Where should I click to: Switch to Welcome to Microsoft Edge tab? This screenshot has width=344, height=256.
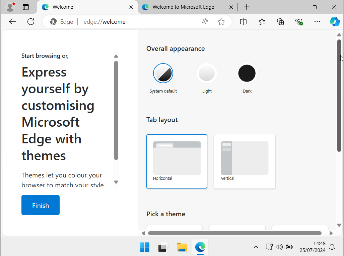[183, 7]
